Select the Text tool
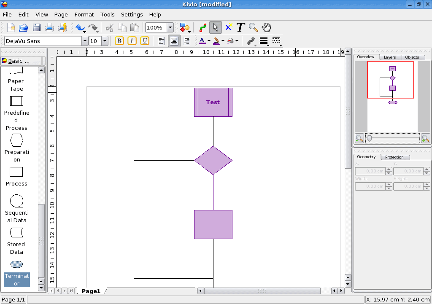The height and width of the screenshot is (304, 432). click(x=241, y=27)
